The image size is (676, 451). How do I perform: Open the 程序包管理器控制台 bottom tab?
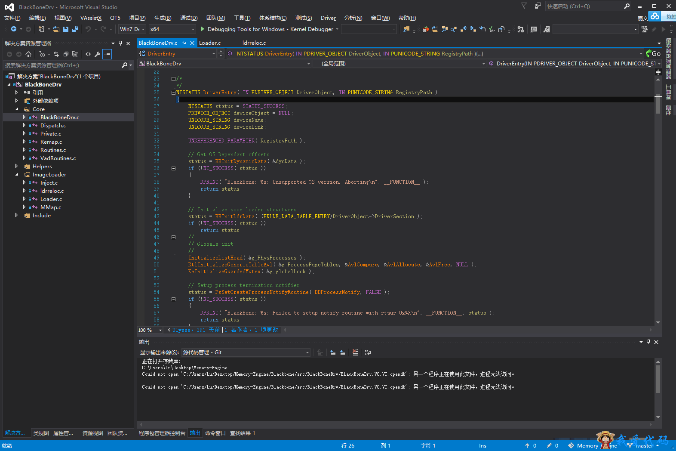point(162,433)
